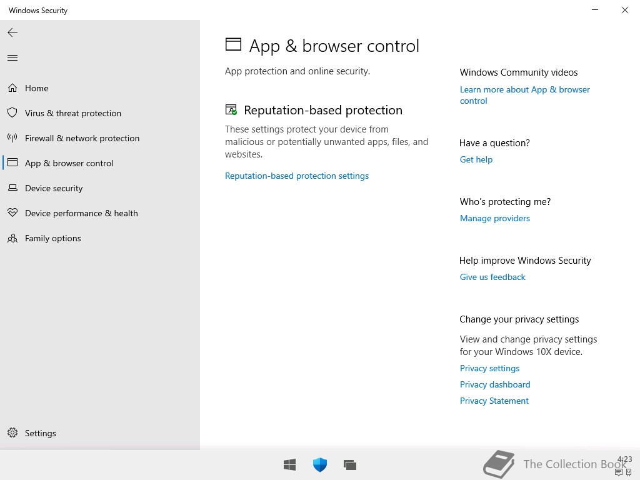Open Reputation-based protection settings link
Screen dimensions: 640x480
point(297,176)
